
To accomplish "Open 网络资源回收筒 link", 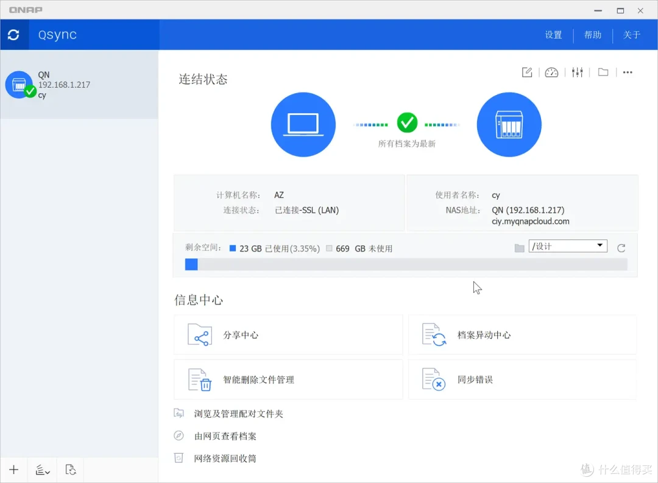I will point(225,458).
